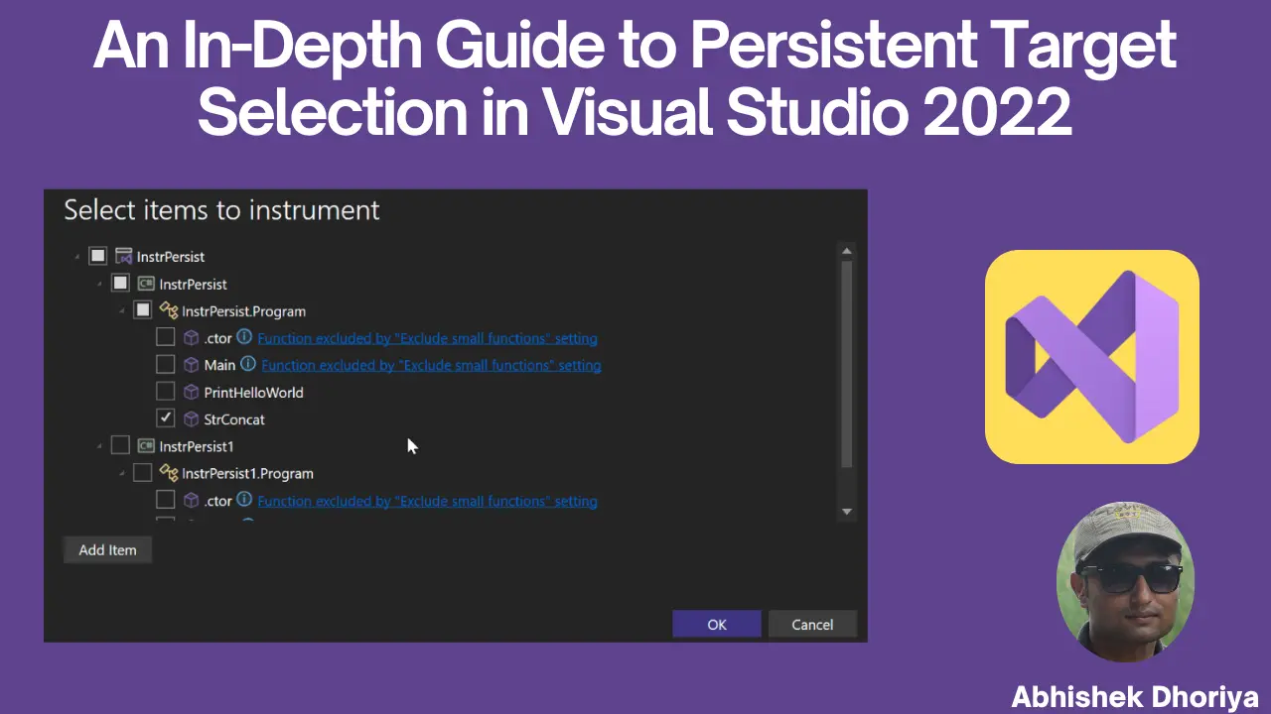This screenshot has width=1271, height=714.
Task: Select the ".ctor" label under InstrPersist.Program
Action: tap(217, 338)
